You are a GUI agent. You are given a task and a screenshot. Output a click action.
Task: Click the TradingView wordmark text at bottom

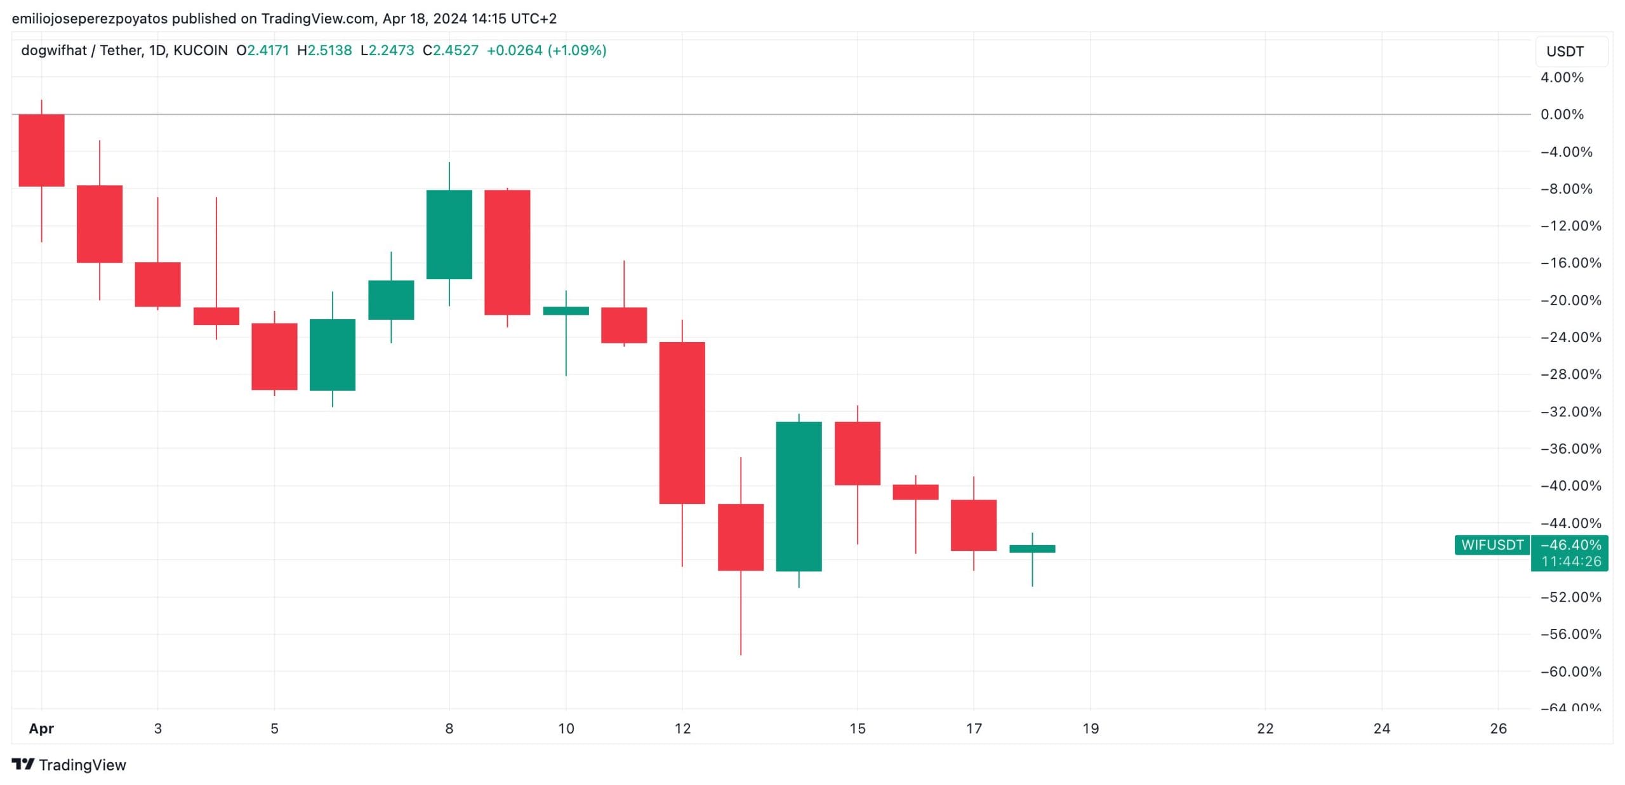click(83, 765)
